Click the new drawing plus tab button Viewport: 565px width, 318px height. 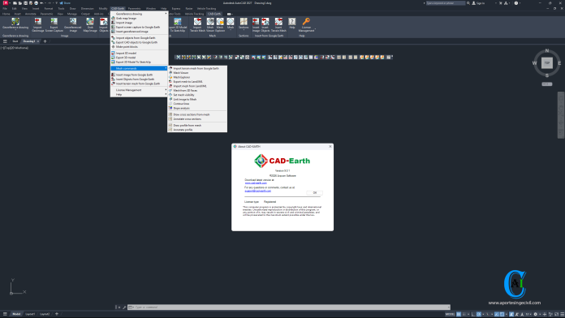pyautogui.click(x=45, y=41)
